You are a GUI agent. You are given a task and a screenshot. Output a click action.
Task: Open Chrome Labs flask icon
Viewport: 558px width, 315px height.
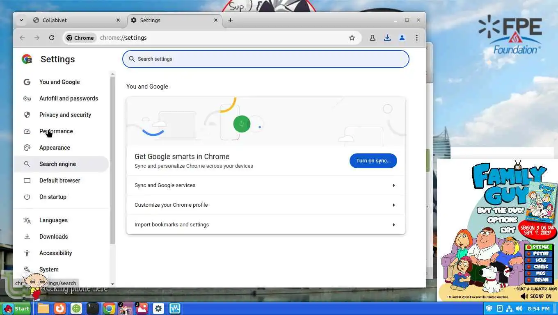[x=373, y=38]
